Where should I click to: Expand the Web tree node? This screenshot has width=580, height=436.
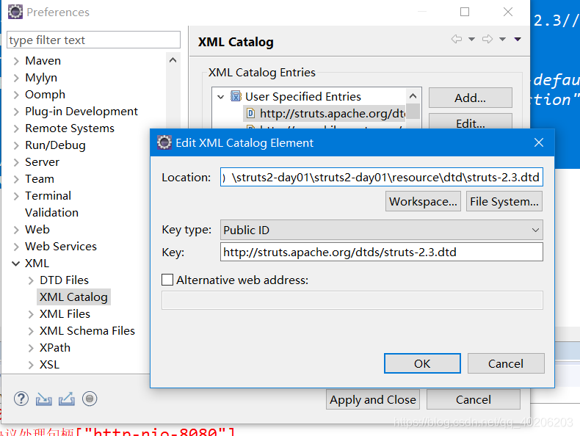coord(16,230)
